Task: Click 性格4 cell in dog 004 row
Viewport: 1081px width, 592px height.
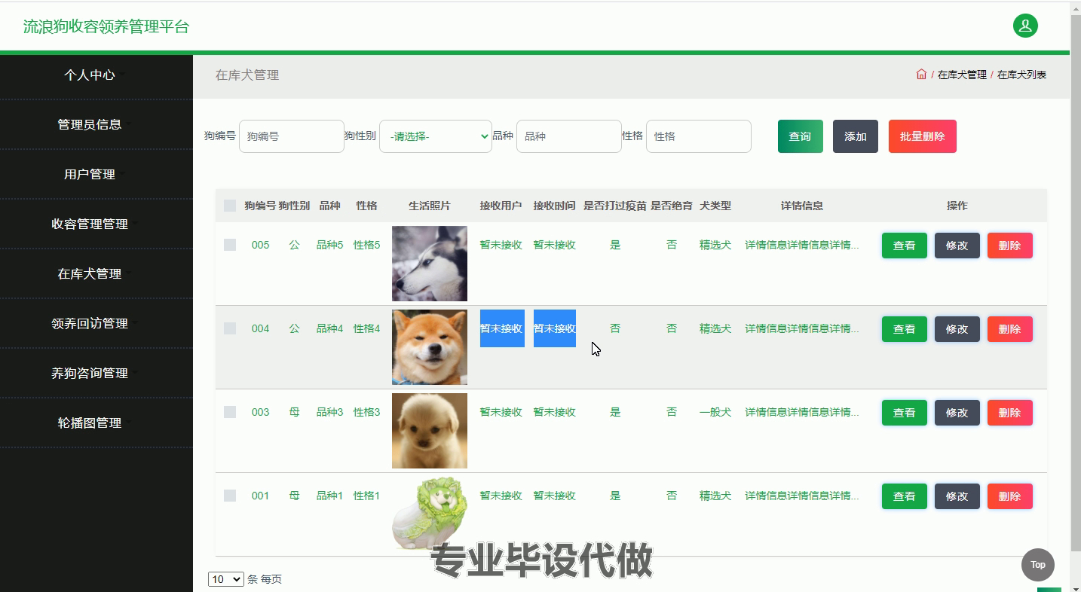Action: click(367, 328)
